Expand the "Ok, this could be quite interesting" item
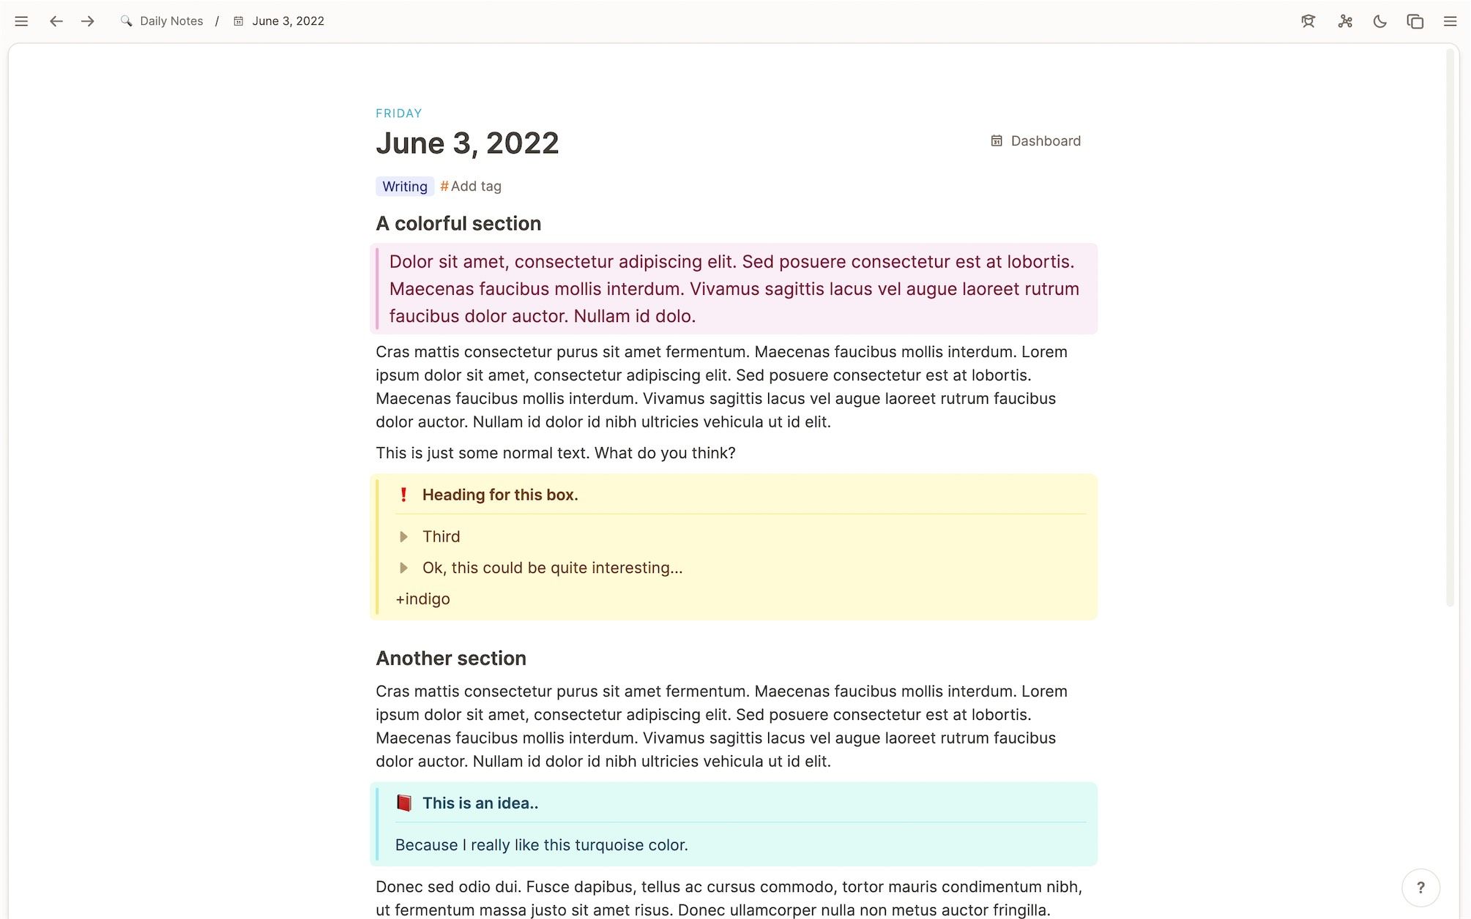 (x=403, y=568)
